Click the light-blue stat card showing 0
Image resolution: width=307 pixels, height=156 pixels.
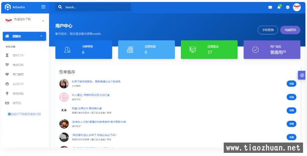point(146,49)
